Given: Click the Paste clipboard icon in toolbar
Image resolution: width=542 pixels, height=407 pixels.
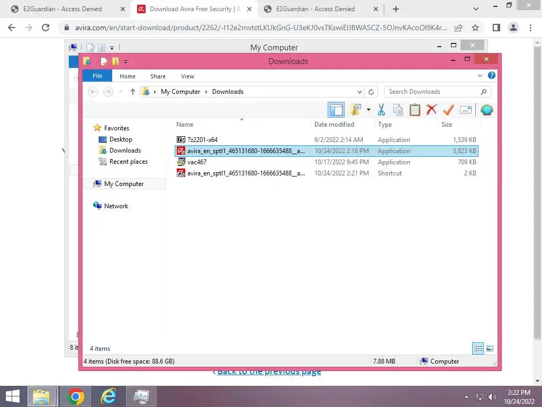Looking at the screenshot, I should 415,110.
